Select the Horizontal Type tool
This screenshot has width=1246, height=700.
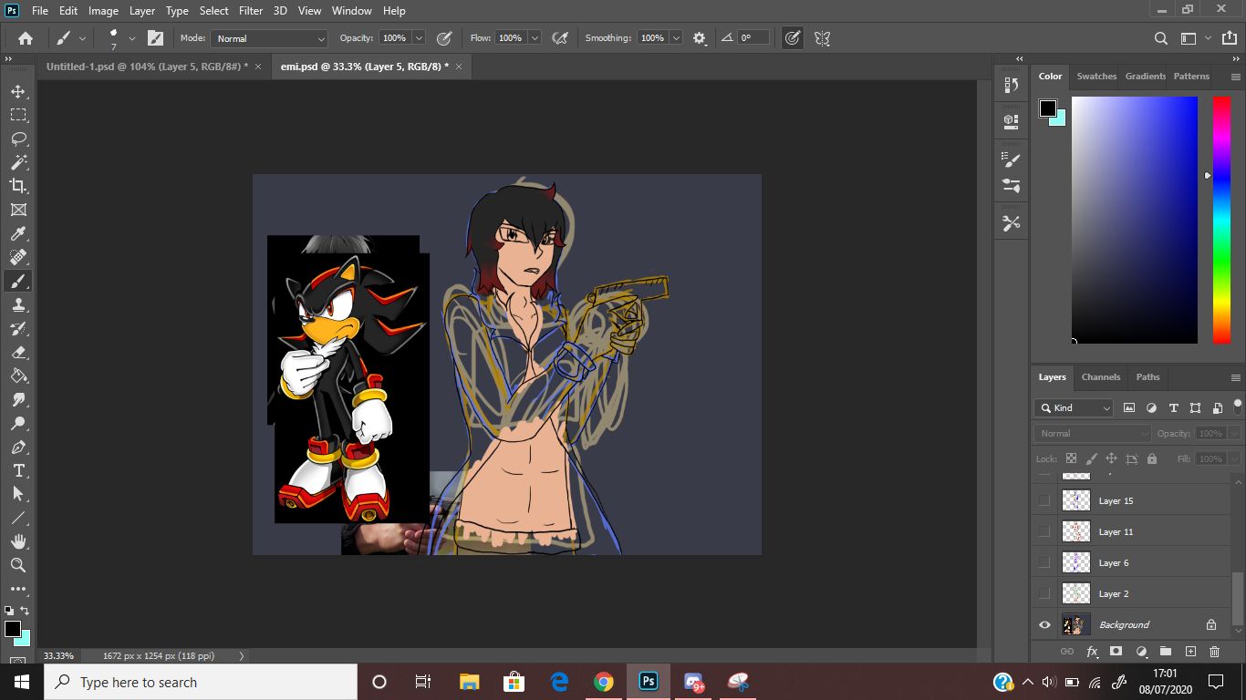pyautogui.click(x=17, y=470)
